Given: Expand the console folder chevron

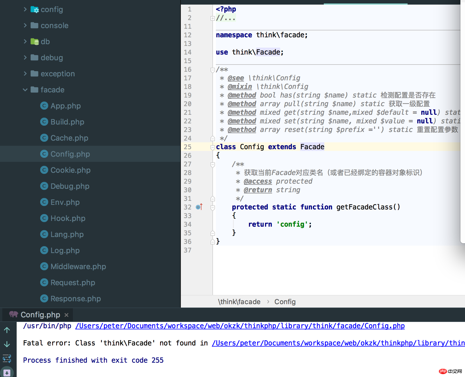Looking at the screenshot, I should [x=25, y=26].
